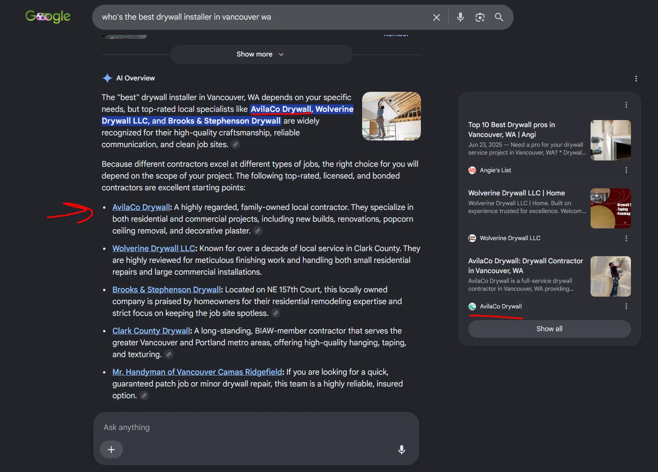This screenshot has height=472, width=658.
Task: Start voice search from the search bar microphone
Action: point(460,17)
